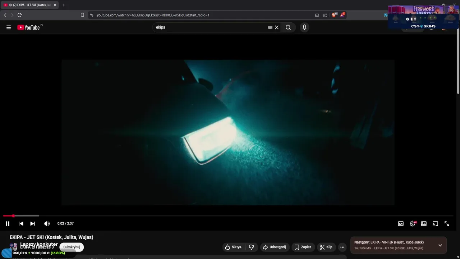Enter fullscreen mode

click(x=447, y=223)
